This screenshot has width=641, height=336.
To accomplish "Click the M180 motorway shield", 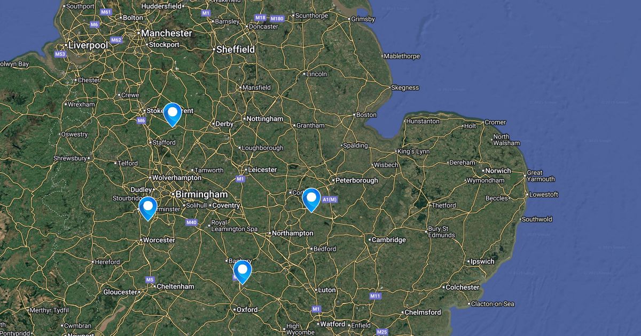I will pos(277,19).
